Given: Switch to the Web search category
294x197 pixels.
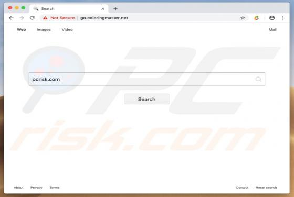Looking at the screenshot, I should tap(22, 29).
